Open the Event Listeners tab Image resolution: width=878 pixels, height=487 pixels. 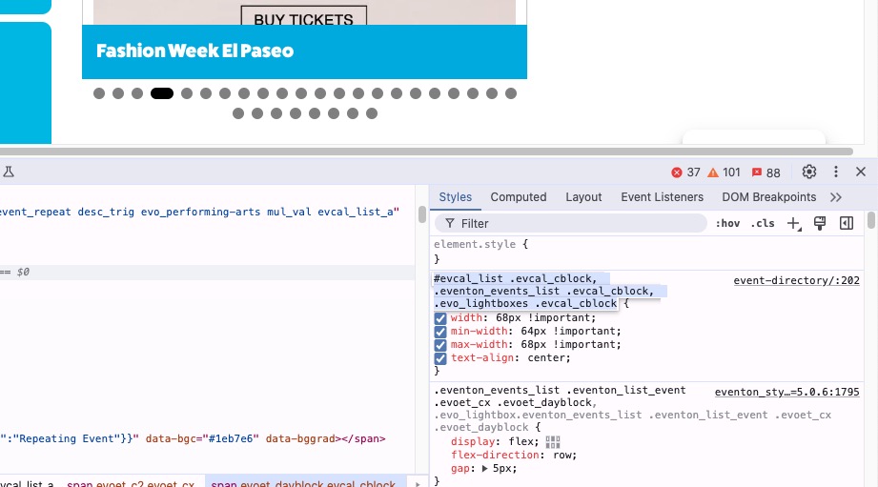662,197
